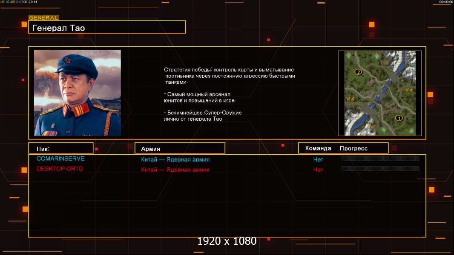The image size is (454, 255).
Task: Click DESKTOP-ORTG's loading progress bar
Action: pyautogui.click(x=380, y=168)
